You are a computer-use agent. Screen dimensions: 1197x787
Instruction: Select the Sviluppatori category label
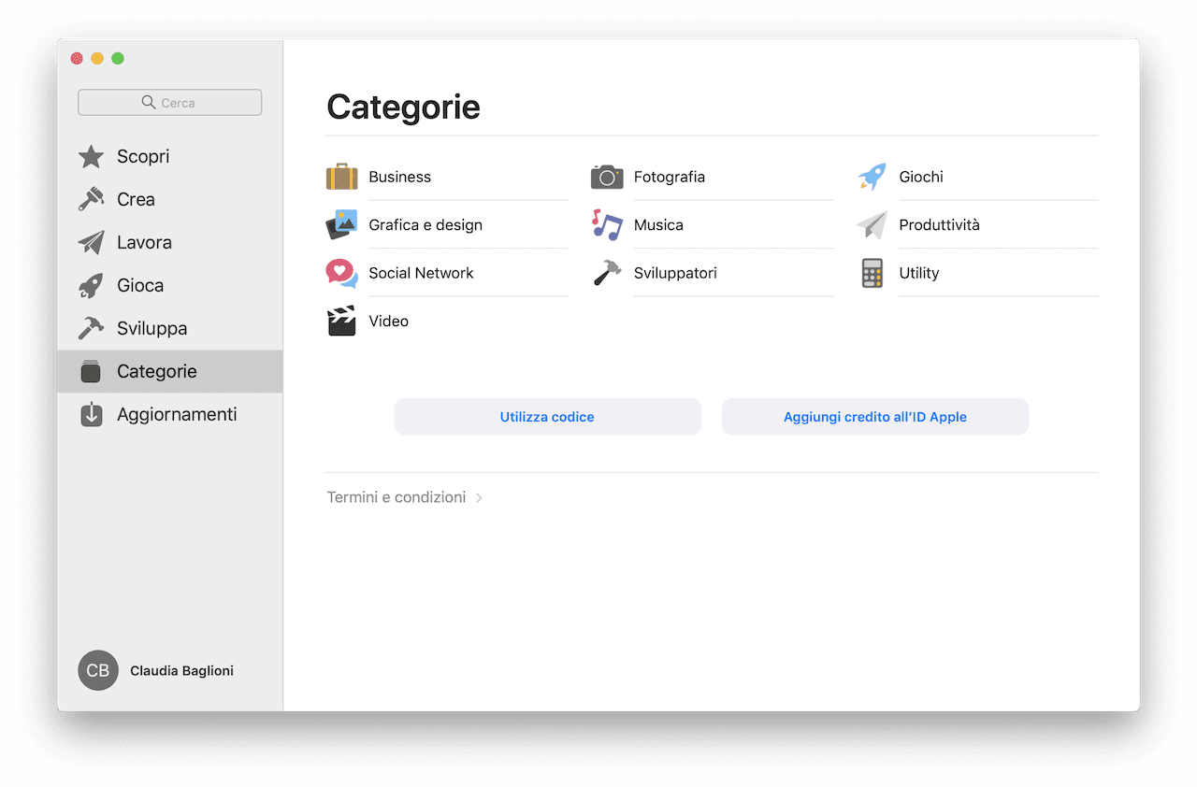pyautogui.click(x=675, y=273)
